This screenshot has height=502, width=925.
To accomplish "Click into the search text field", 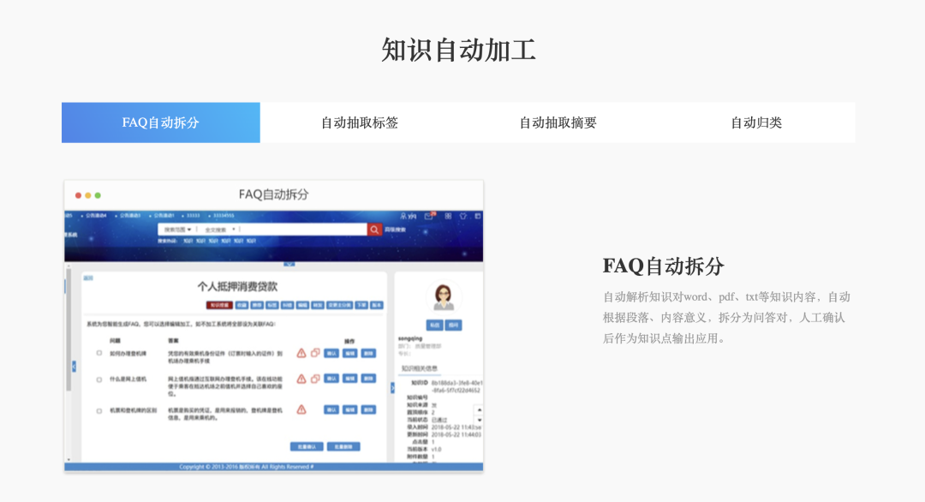I will click(x=303, y=230).
